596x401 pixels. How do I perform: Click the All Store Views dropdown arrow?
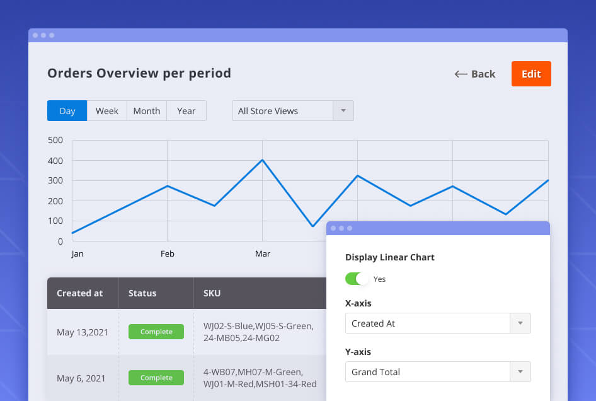343,111
